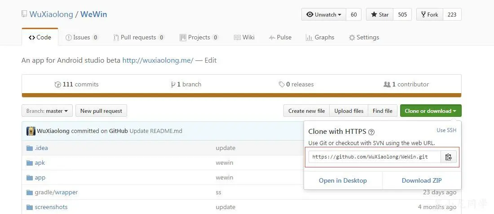
Task: Open the .idea folder name
Action: coord(41,148)
